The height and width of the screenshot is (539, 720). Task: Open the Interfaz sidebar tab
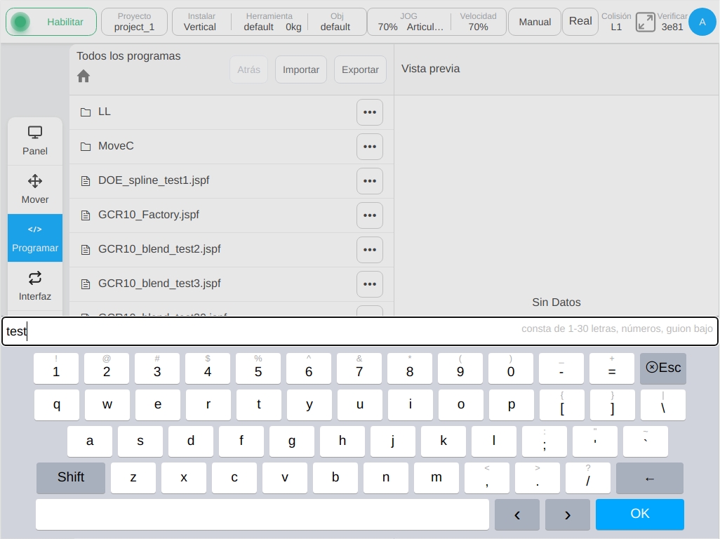tap(35, 286)
